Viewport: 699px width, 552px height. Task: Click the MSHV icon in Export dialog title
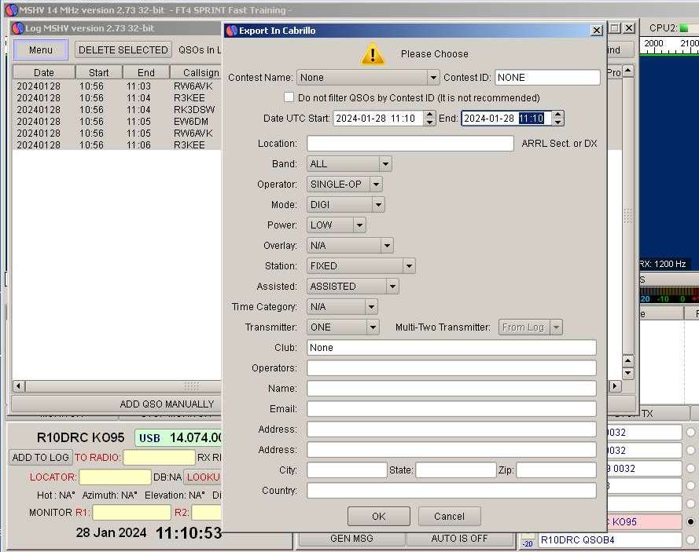tap(231, 31)
